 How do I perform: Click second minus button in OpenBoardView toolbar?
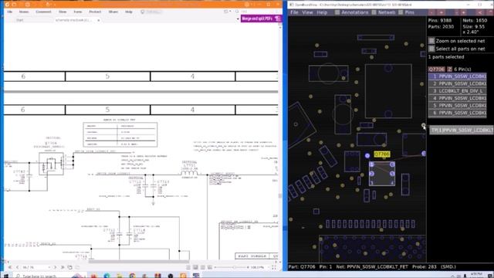[x=456, y=12]
